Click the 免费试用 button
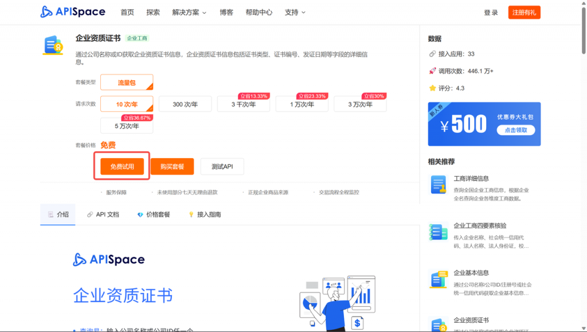587x332 pixels. [122, 166]
